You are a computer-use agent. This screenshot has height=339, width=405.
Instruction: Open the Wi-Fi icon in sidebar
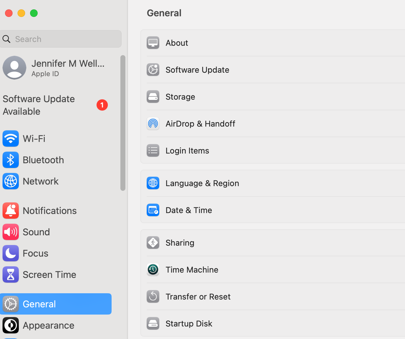click(11, 138)
